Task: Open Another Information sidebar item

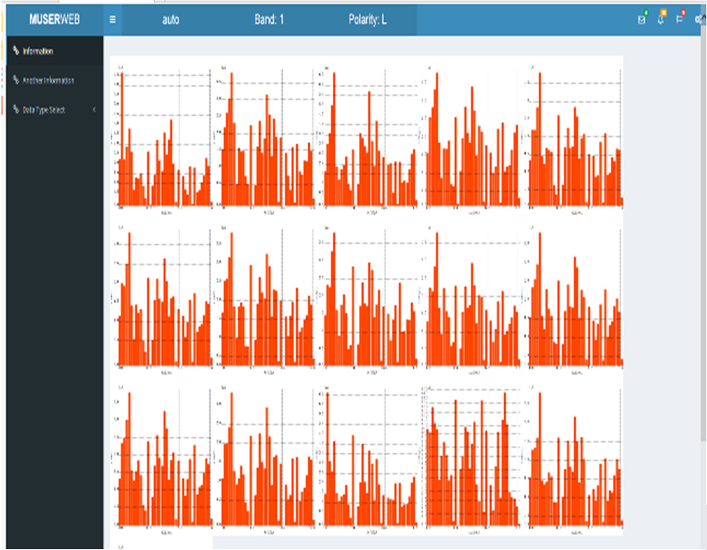Action: [x=48, y=81]
